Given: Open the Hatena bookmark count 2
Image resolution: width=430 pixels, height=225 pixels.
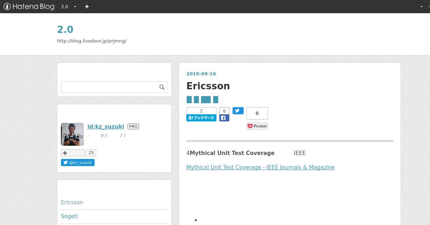Looking at the screenshot, I should (201, 111).
